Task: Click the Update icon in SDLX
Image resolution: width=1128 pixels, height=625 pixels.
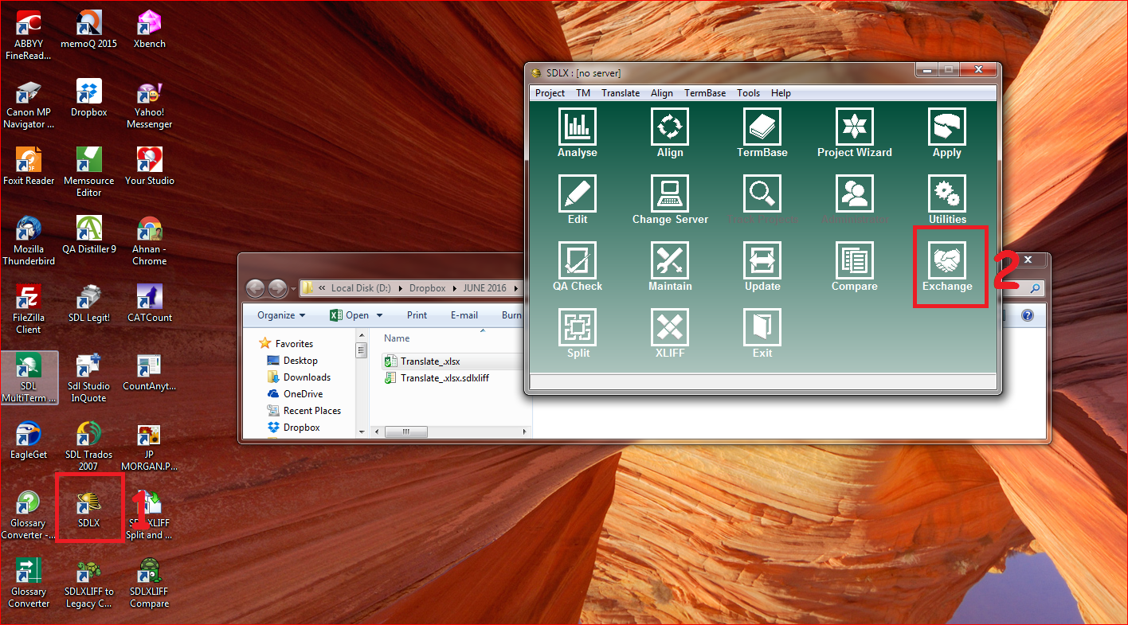Action: 762,267
